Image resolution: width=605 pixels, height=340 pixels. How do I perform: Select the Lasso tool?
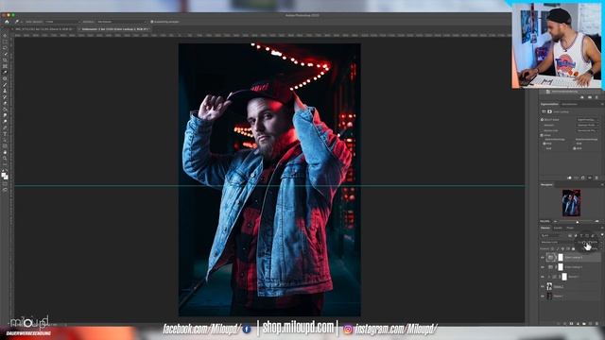pos(5,47)
